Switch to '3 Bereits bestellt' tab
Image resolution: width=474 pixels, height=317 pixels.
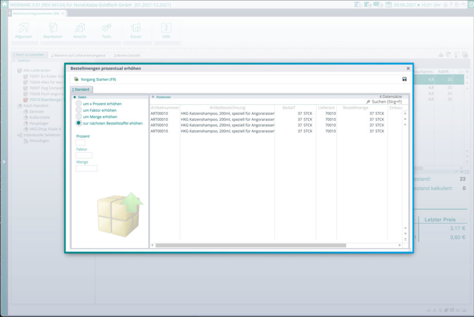(127, 56)
